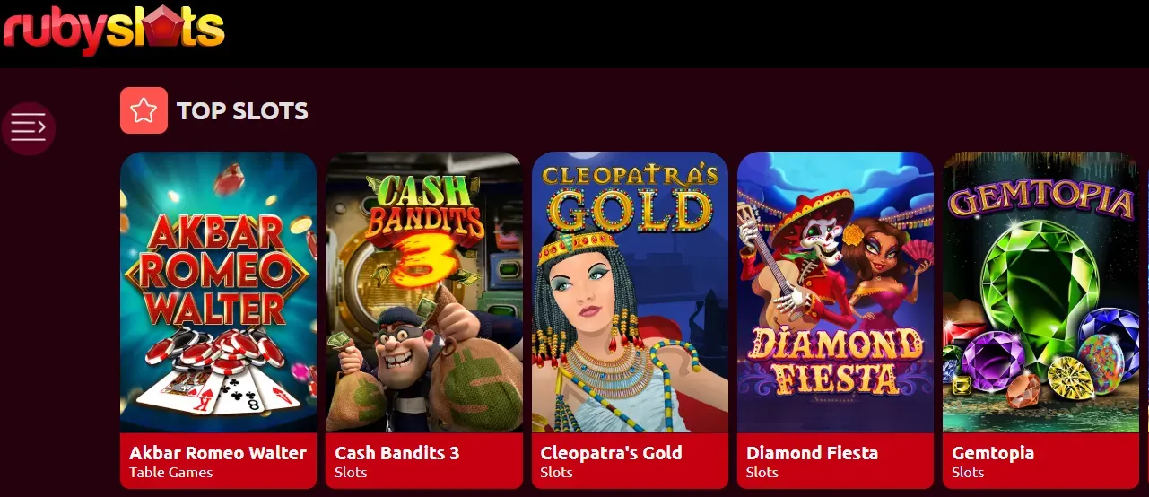Select Slots label under Cleopatra's Gold
Image resolution: width=1149 pixels, height=497 pixels.
(x=557, y=473)
